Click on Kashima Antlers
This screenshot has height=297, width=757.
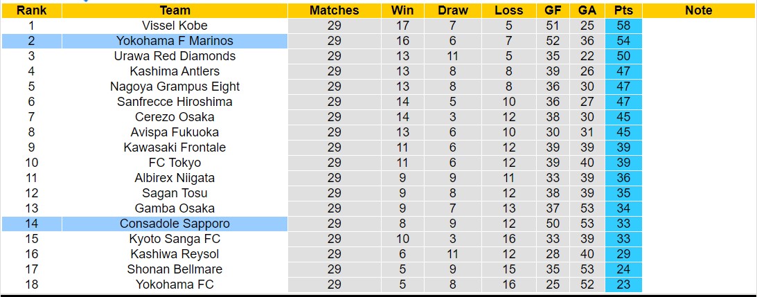[175, 71]
